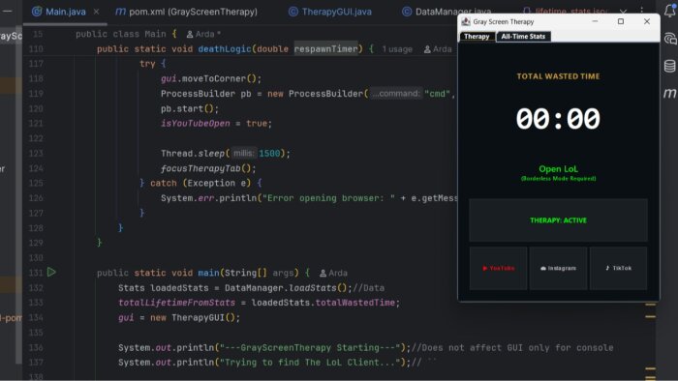This screenshot has width=678, height=381.
Task: Open the Database tool window
Action: [x=670, y=66]
